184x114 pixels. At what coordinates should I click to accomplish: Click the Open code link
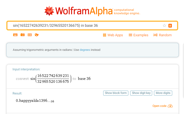(159, 106)
